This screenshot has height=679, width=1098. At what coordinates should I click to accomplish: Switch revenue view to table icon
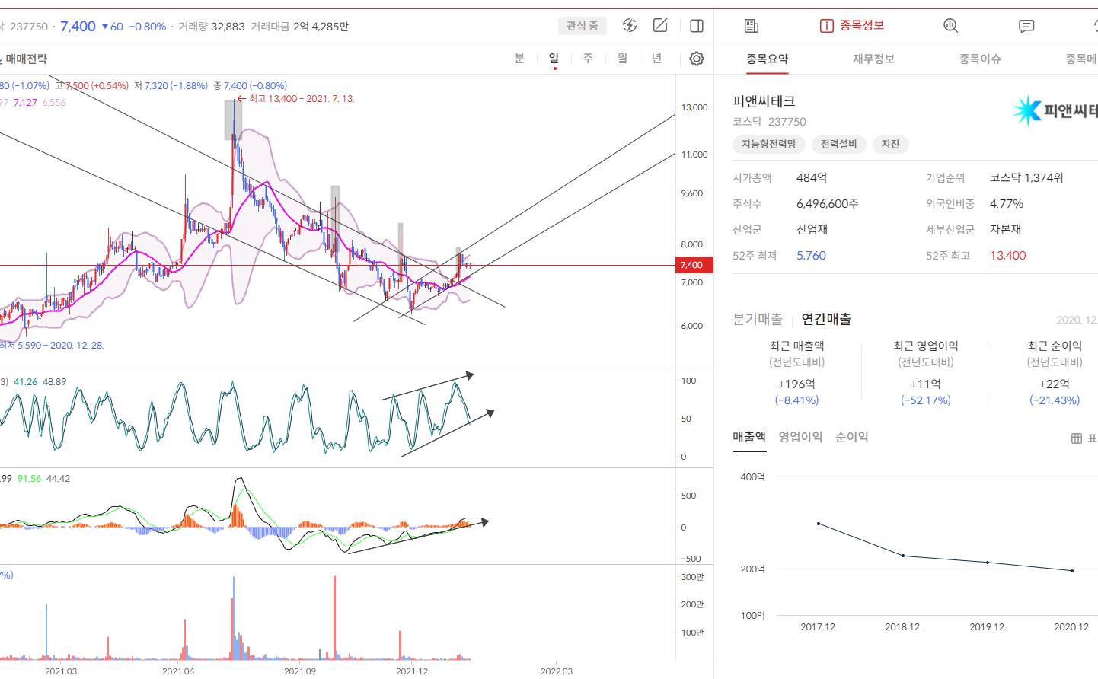(1077, 438)
